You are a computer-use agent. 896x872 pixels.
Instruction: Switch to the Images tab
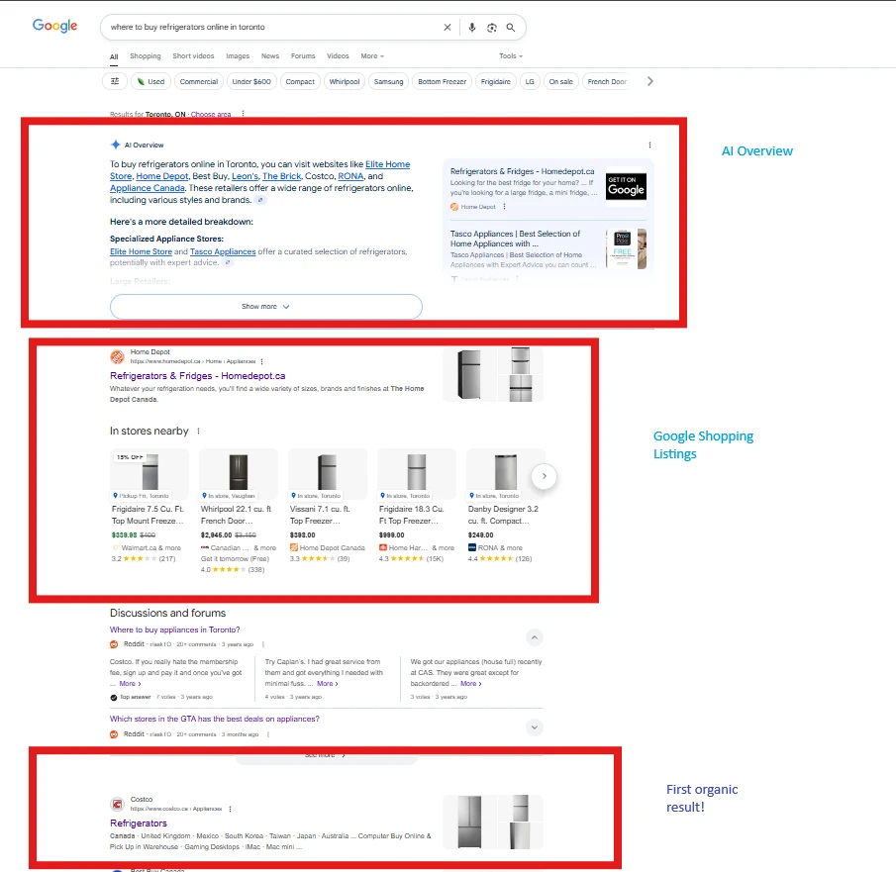(x=238, y=56)
